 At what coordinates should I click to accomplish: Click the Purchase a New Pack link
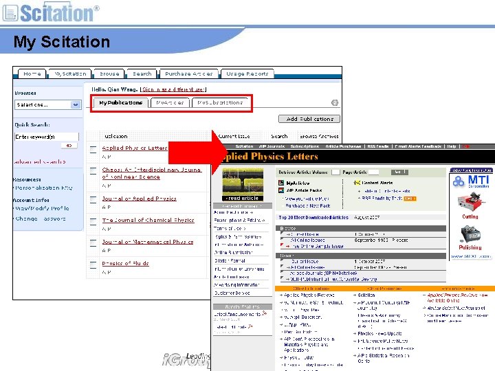(308, 205)
